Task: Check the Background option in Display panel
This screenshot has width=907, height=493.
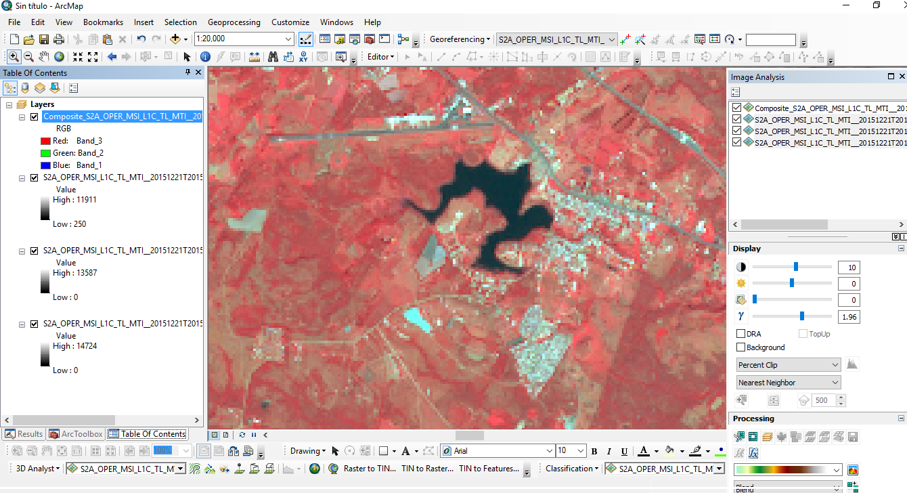Action: [x=740, y=347]
